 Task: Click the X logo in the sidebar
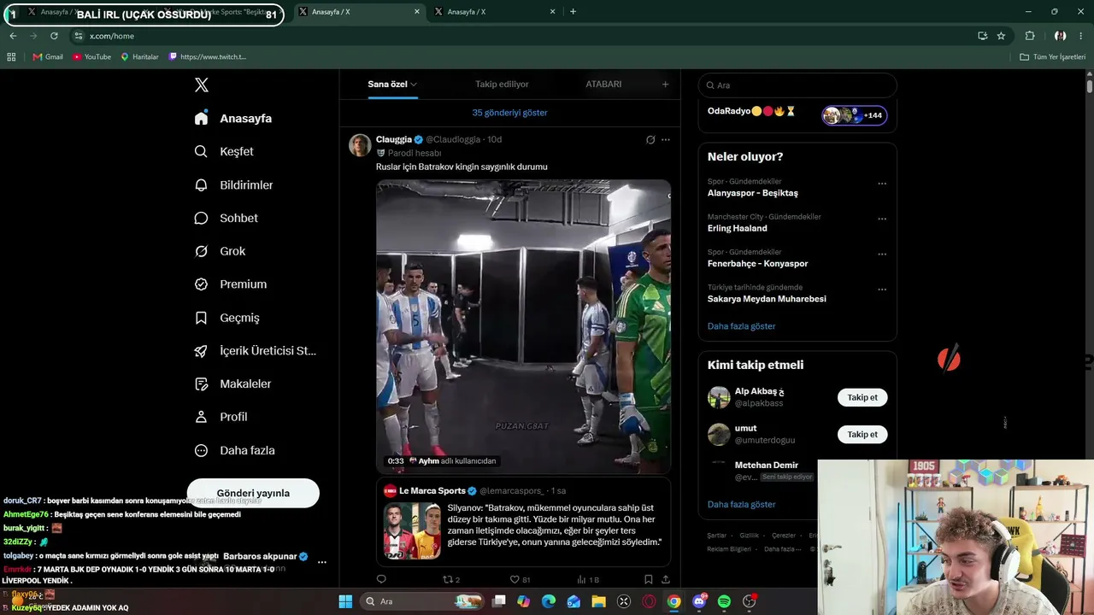201,85
